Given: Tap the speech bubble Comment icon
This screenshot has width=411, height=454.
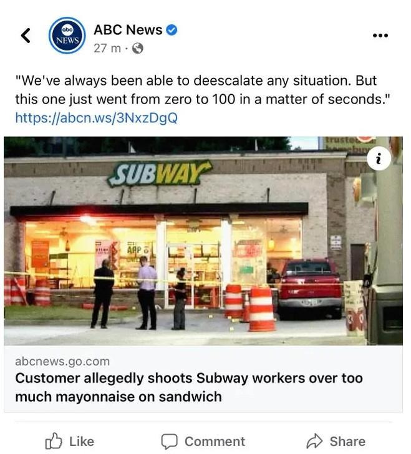Looking at the screenshot, I should (x=169, y=442).
